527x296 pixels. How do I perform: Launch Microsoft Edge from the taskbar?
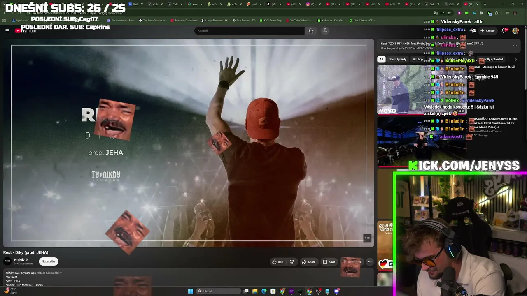click(x=264, y=291)
